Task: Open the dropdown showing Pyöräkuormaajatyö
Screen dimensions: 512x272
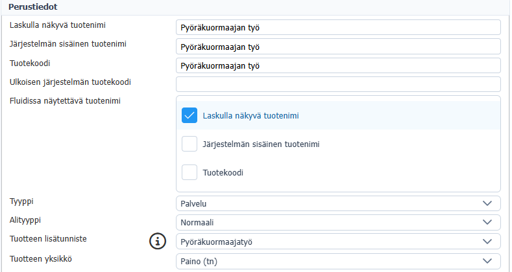Action: click(331, 242)
